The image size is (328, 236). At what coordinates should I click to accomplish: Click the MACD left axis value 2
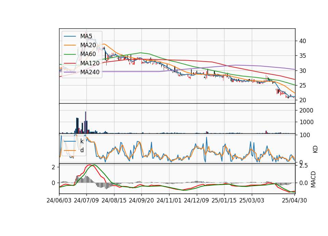[x=54, y=167]
